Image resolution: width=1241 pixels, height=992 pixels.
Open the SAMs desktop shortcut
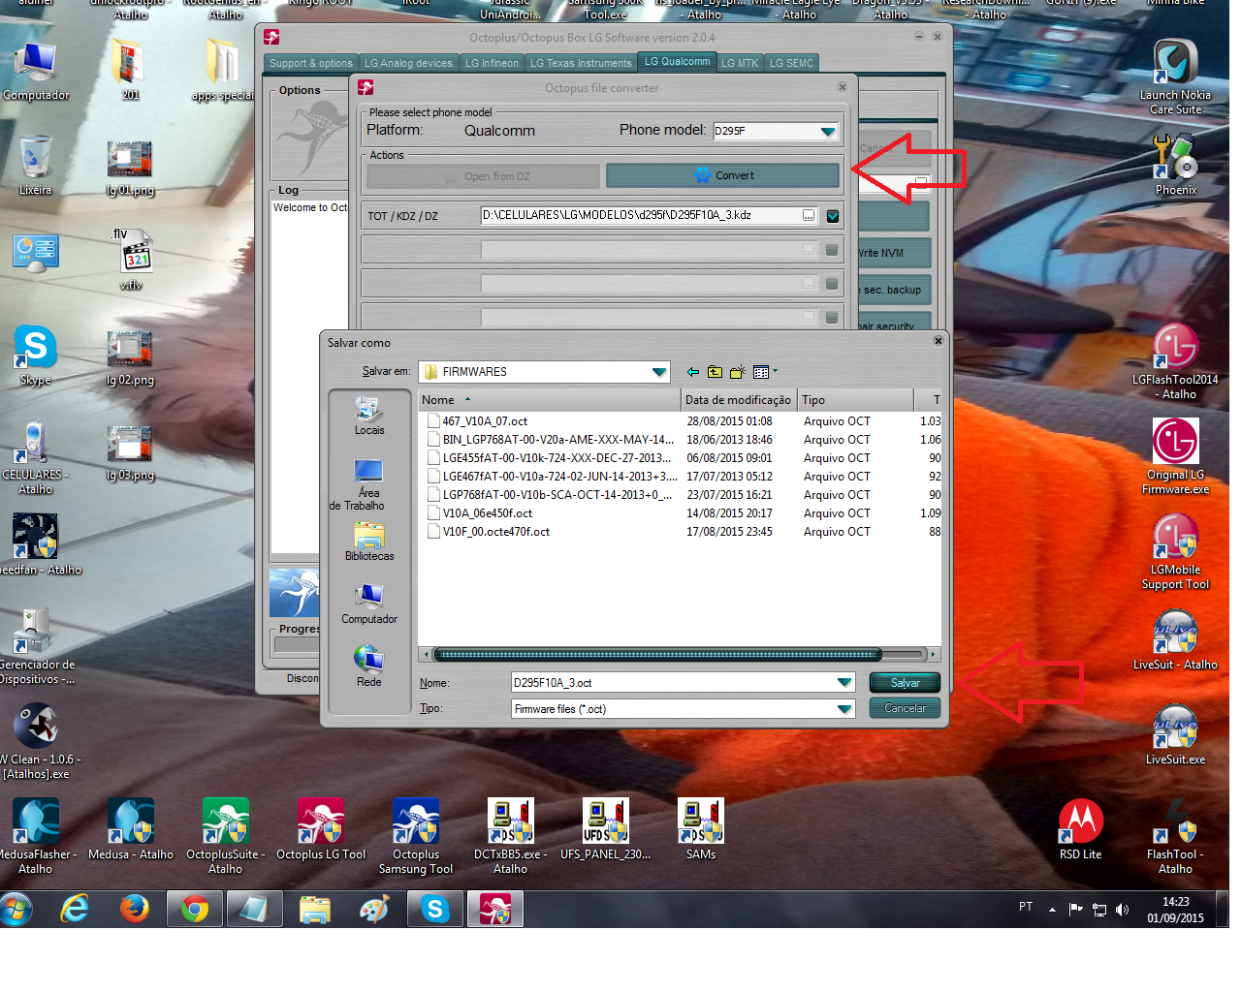[x=701, y=828]
